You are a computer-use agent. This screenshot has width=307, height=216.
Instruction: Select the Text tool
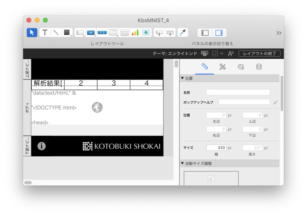[45, 33]
